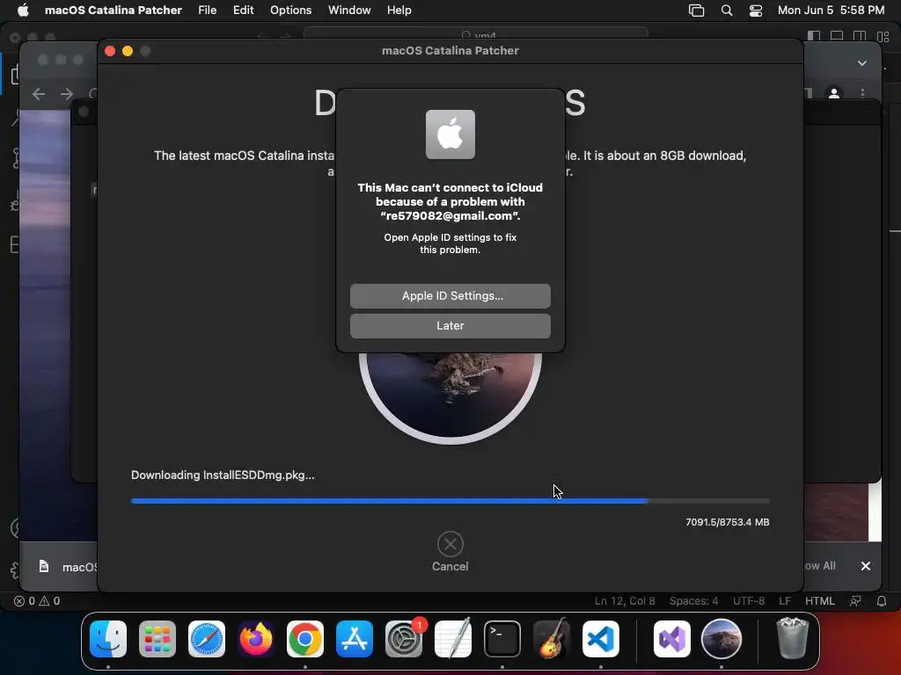The width and height of the screenshot is (901, 675).
Task: Open the profile avatar in the browser window
Action: (834, 93)
